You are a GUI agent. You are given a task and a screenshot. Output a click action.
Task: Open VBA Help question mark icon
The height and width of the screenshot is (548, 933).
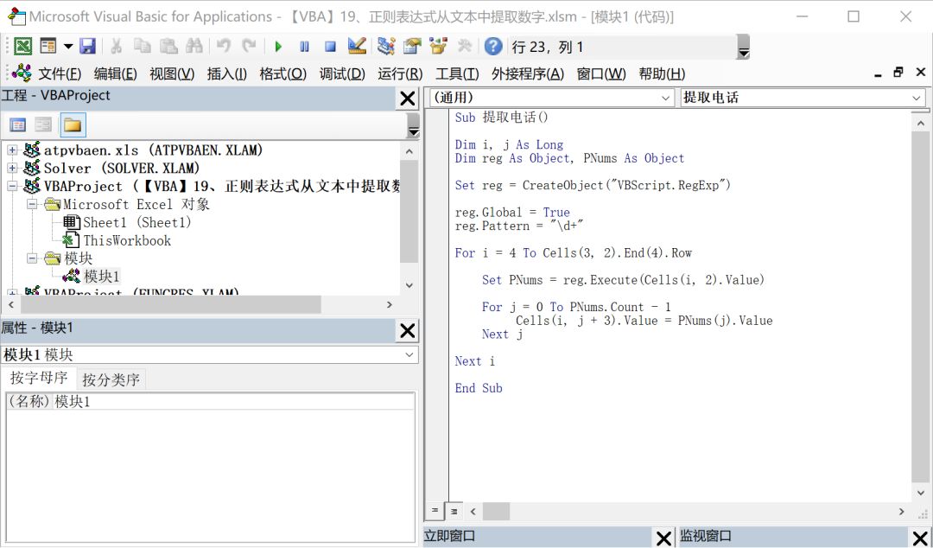493,47
